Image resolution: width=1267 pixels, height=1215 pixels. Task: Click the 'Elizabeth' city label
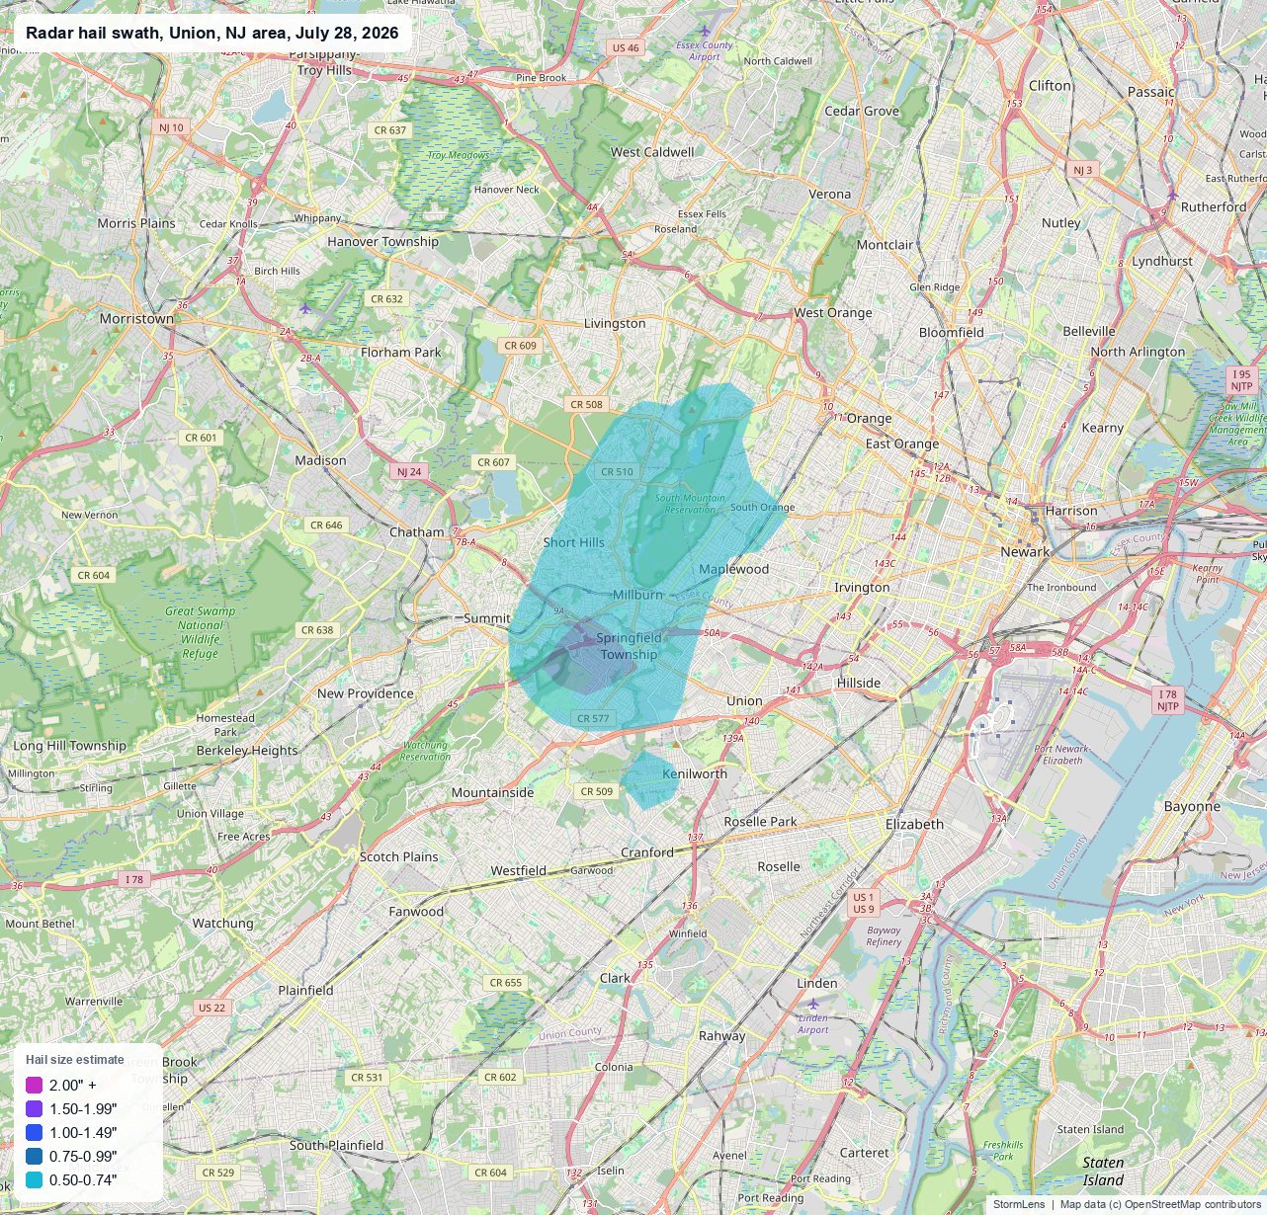[915, 824]
